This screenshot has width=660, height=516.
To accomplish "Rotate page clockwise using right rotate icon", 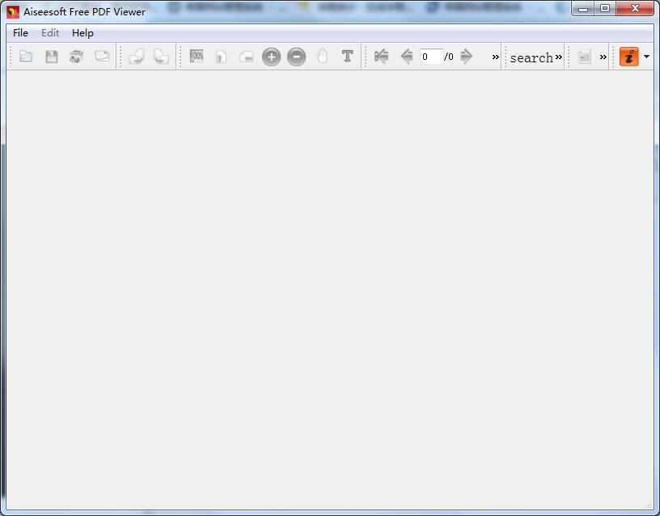I will (x=161, y=57).
